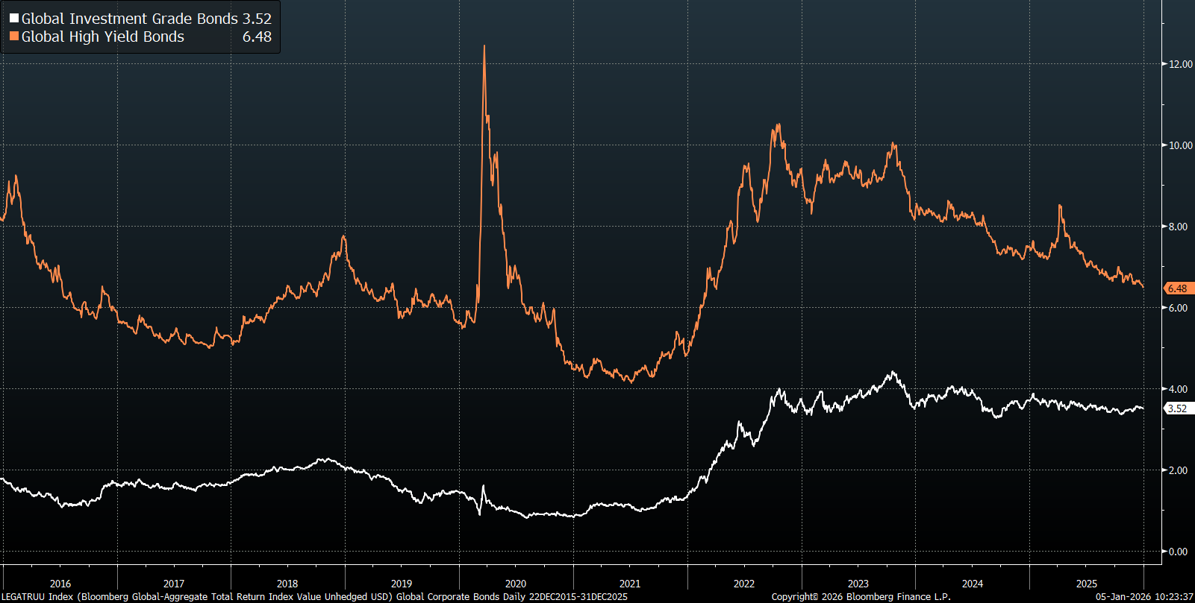This screenshot has height=603, width=1195.
Task: Select the 2020 label on the time axis
Action: (x=516, y=584)
